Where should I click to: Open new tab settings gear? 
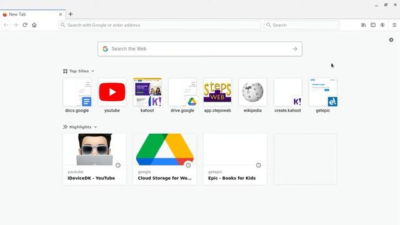[x=391, y=40]
